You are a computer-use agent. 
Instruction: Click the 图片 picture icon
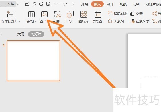(44, 14)
